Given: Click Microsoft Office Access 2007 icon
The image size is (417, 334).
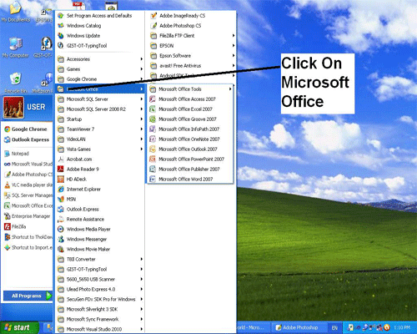Looking at the screenshot, I should 153,99.
